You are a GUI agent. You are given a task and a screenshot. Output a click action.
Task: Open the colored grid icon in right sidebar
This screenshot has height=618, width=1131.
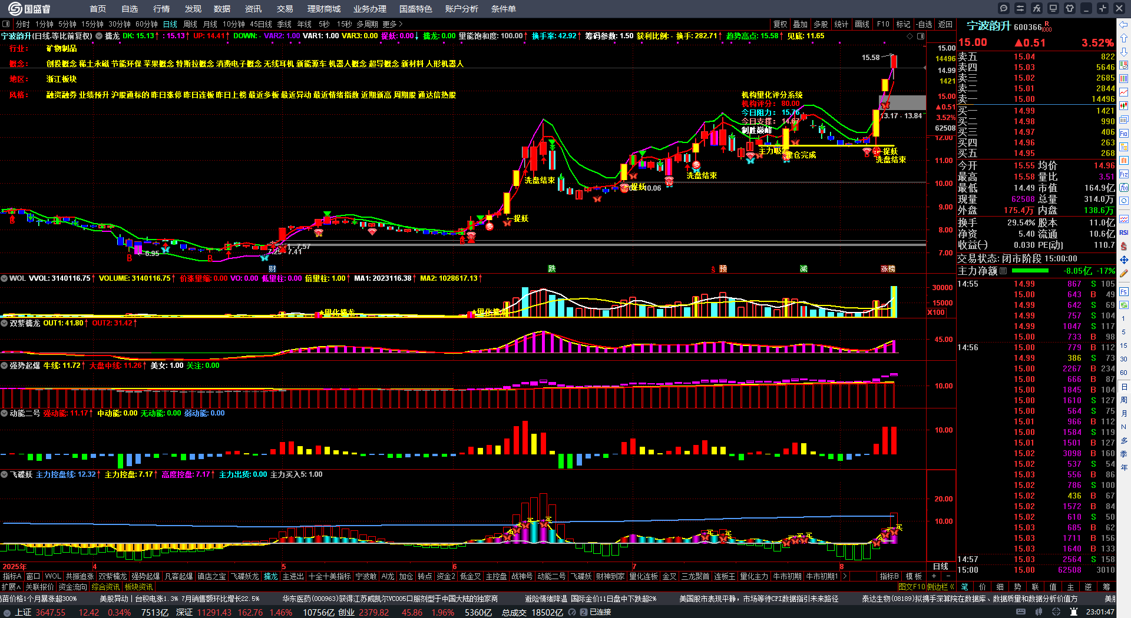pos(1124,78)
